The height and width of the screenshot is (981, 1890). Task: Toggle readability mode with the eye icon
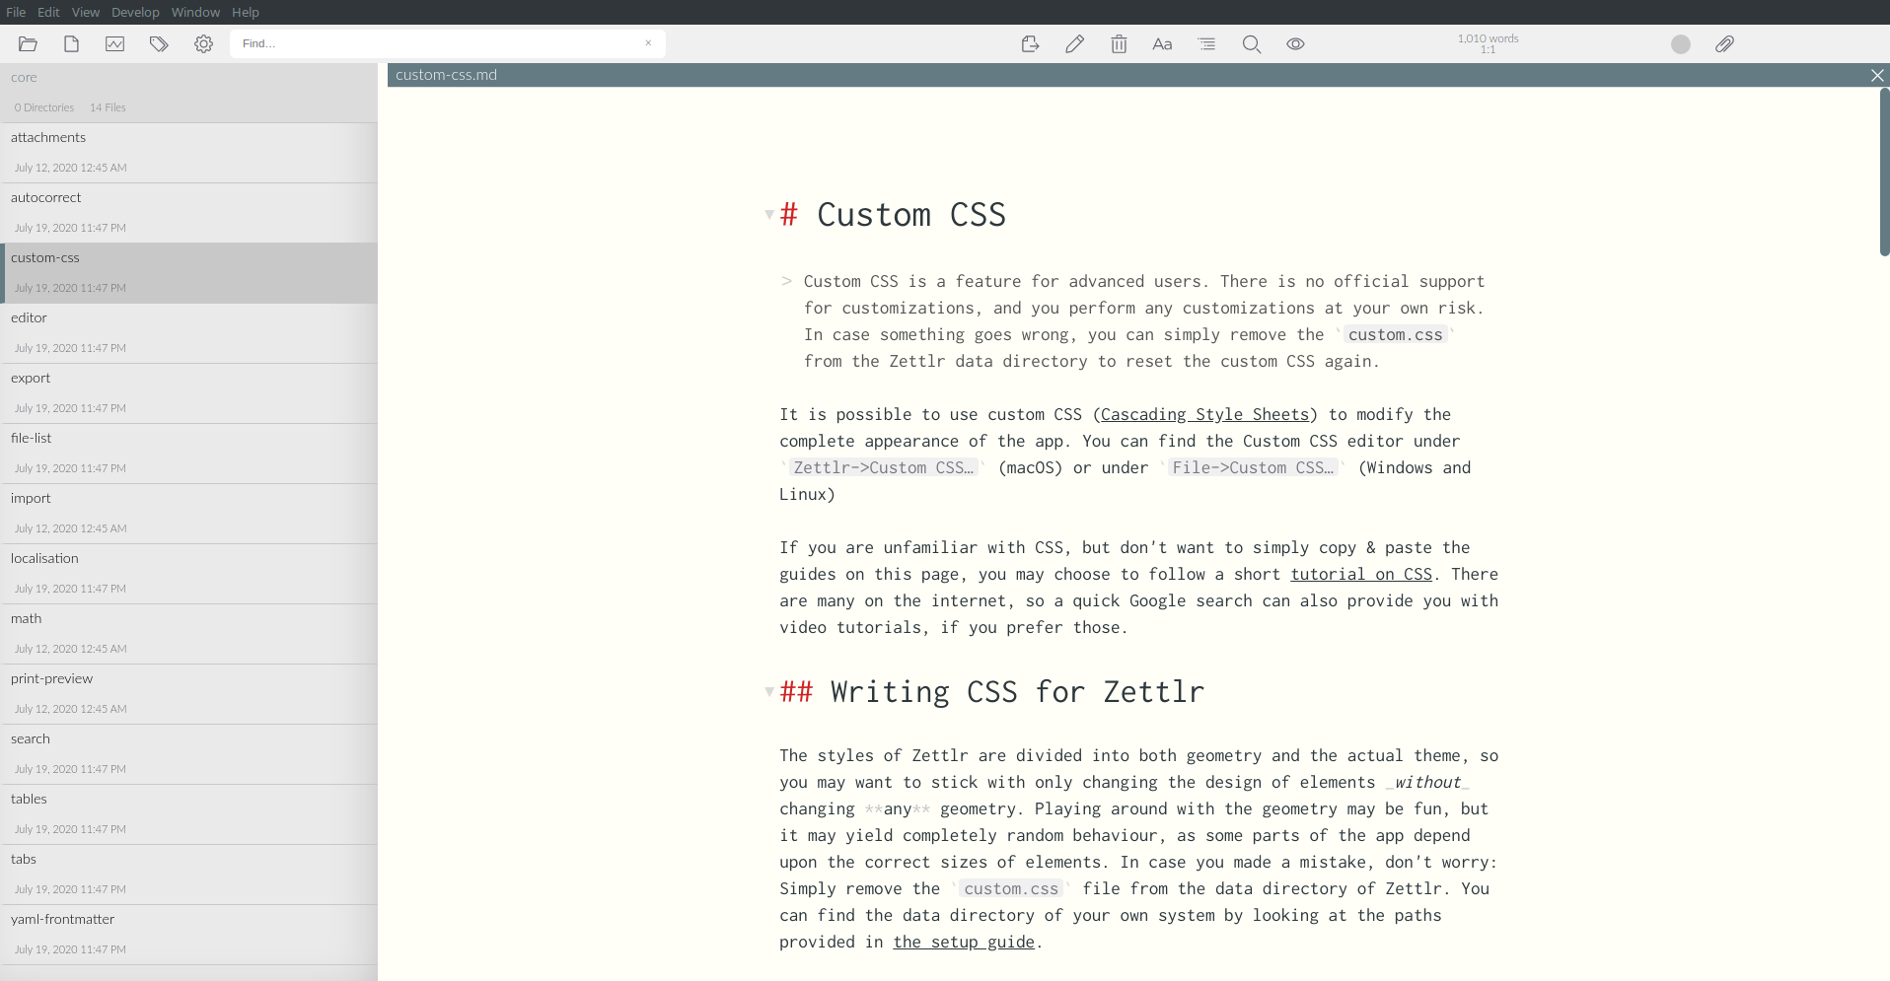pyautogui.click(x=1295, y=44)
